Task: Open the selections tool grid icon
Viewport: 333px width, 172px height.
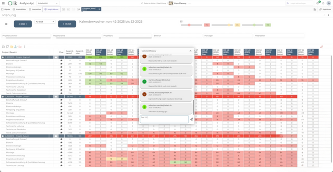Action: click(x=315, y=10)
